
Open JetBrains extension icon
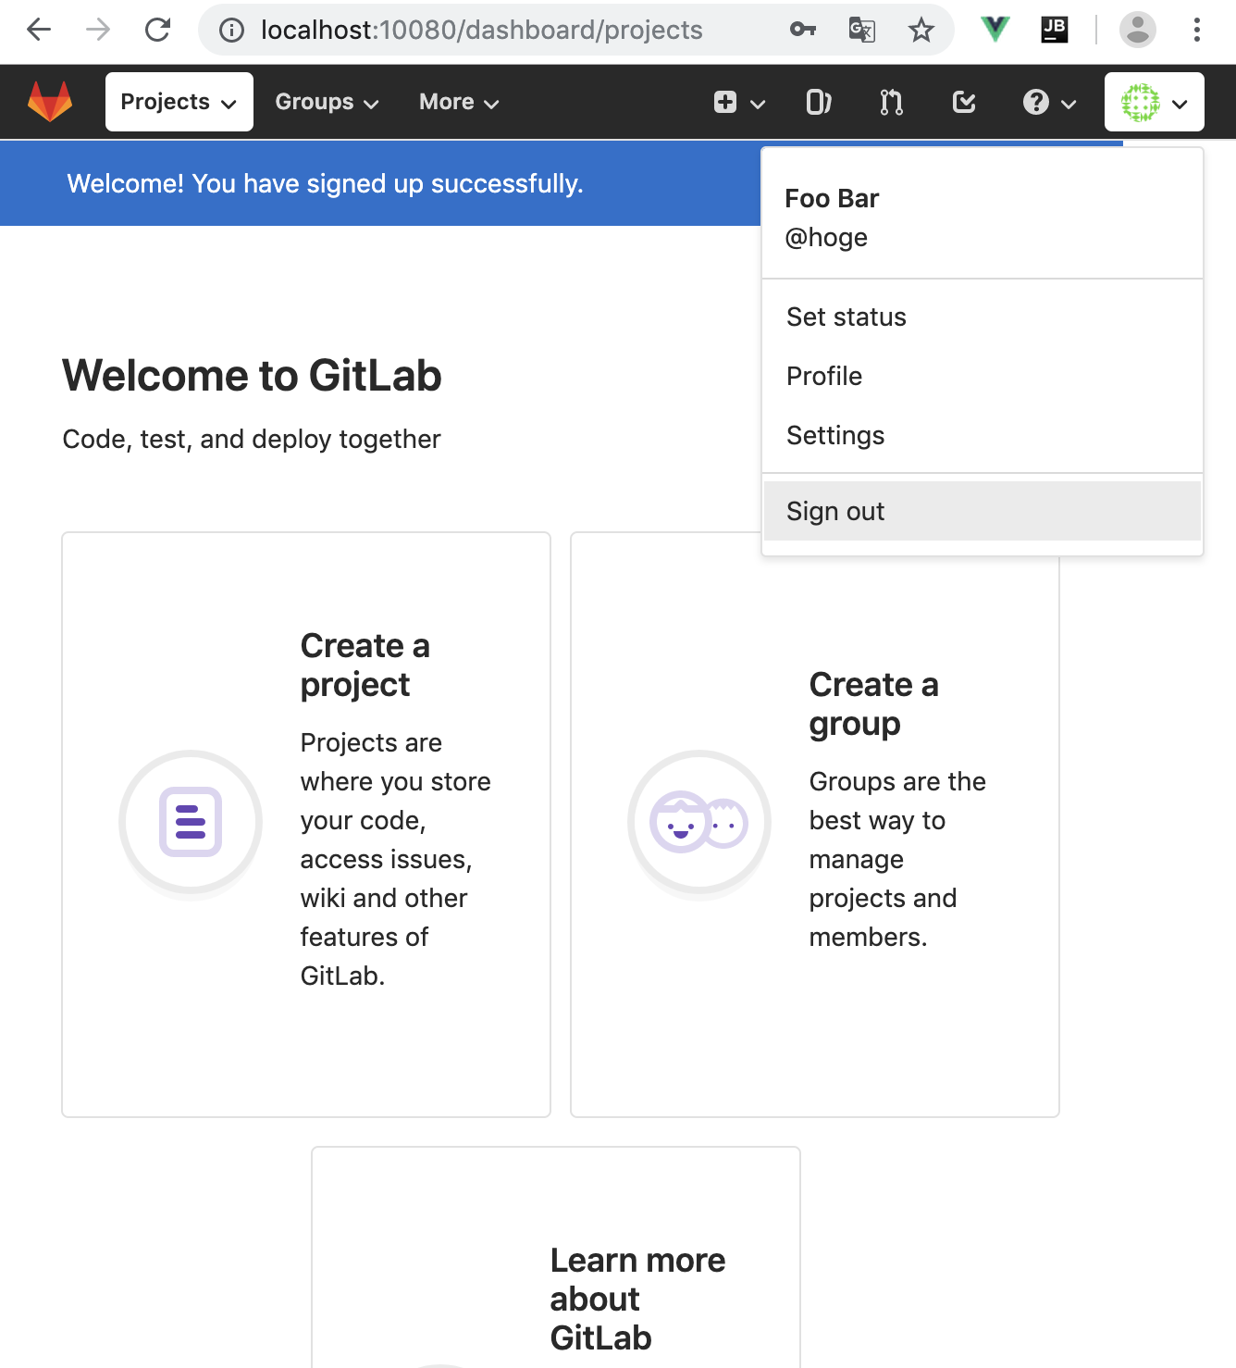[1055, 30]
